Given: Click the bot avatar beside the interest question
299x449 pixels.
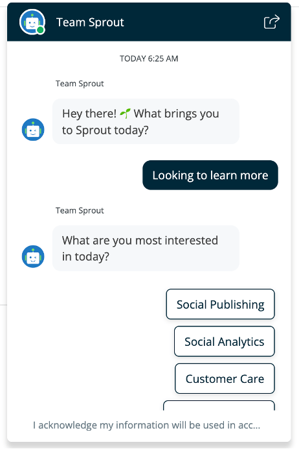Looking at the screenshot, I should (33, 256).
